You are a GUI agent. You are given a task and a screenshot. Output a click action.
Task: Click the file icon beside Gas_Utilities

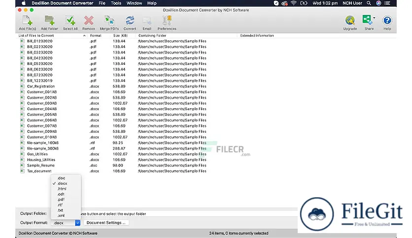click(22, 154)
